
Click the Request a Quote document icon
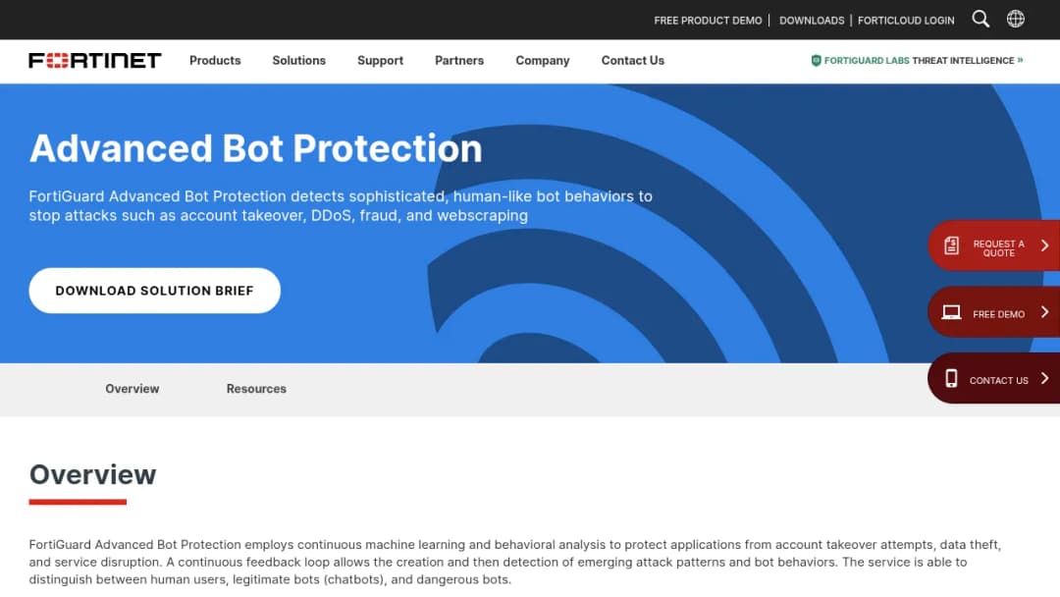[x=951, y=245]
